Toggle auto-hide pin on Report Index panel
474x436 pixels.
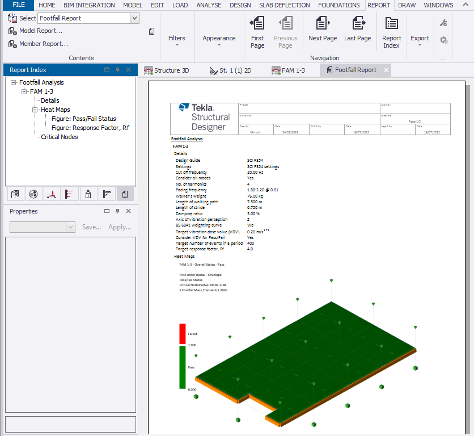[118, 69]
